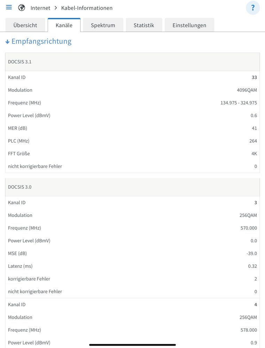
Task: Switch to the Übersicht tab
Action: tap(25, 25)
